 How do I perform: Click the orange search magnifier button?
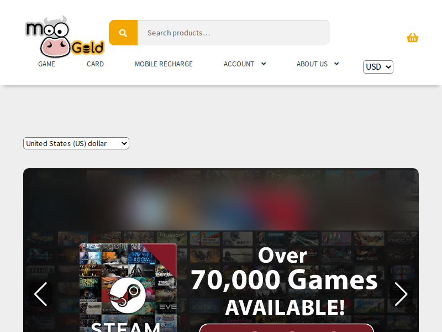[123, 33]
